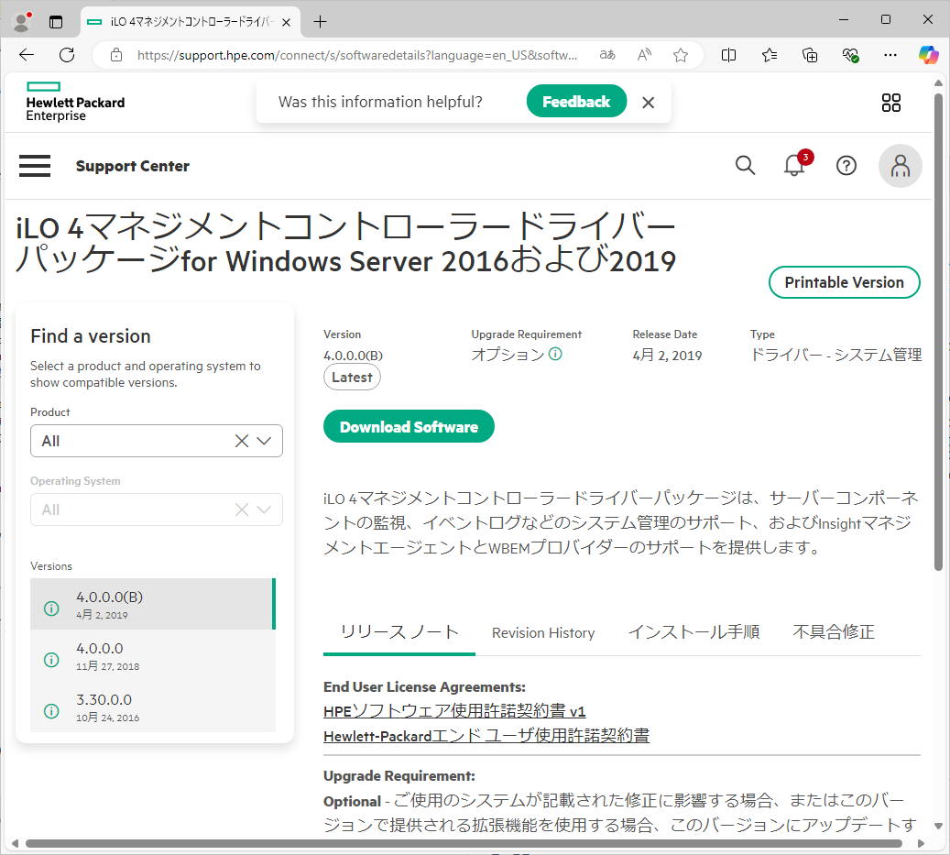This screenshot has height=855, width=950.
Task: Open Copilot sidebar
Action: [x=928, y=55]
